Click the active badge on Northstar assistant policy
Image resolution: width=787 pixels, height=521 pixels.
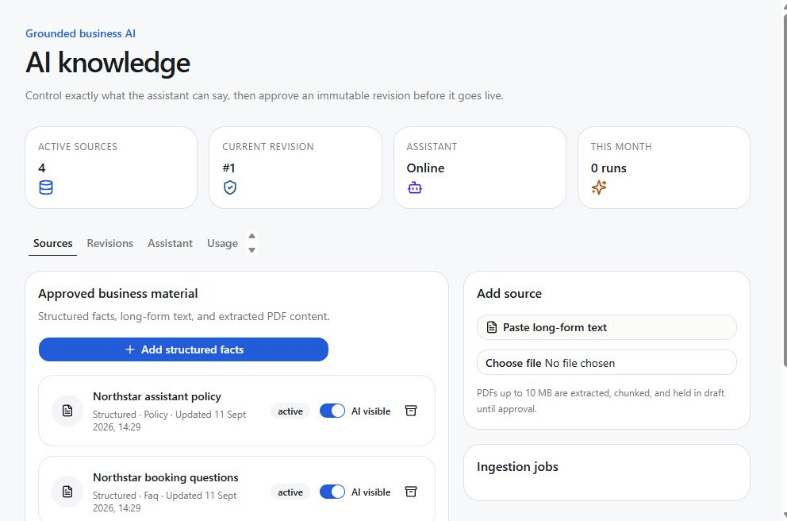290,411
